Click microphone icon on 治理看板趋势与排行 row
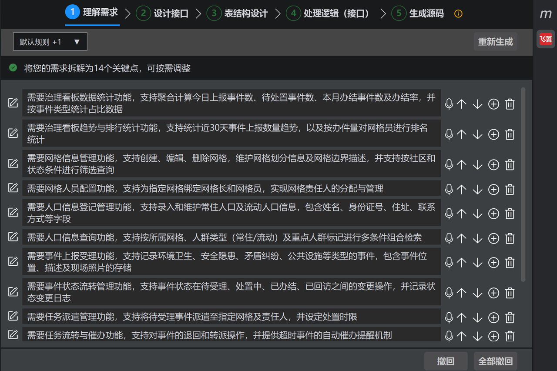Screen dimensions: 557x371 449,134
